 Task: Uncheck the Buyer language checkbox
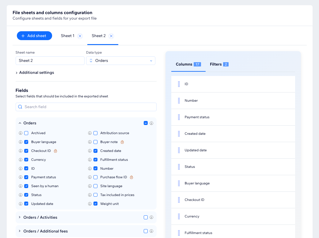(26, 142)
